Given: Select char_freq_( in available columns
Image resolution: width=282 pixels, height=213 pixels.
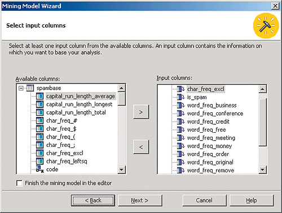Looking at the screenshot, I should (x=61, y=137).
